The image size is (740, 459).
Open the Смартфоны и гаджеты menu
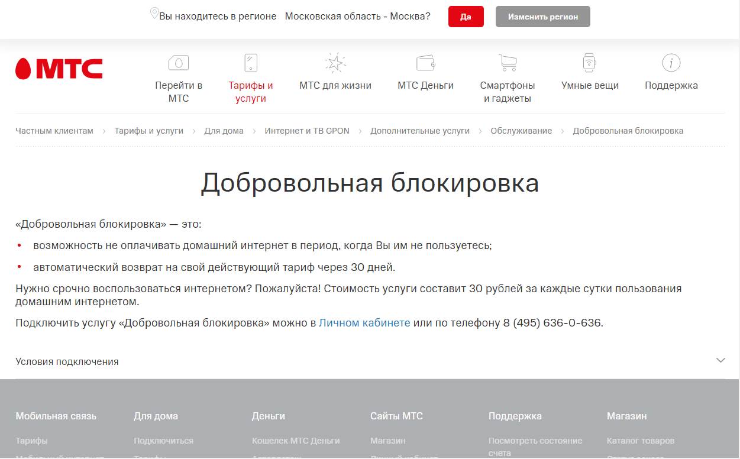pos(508,92)
